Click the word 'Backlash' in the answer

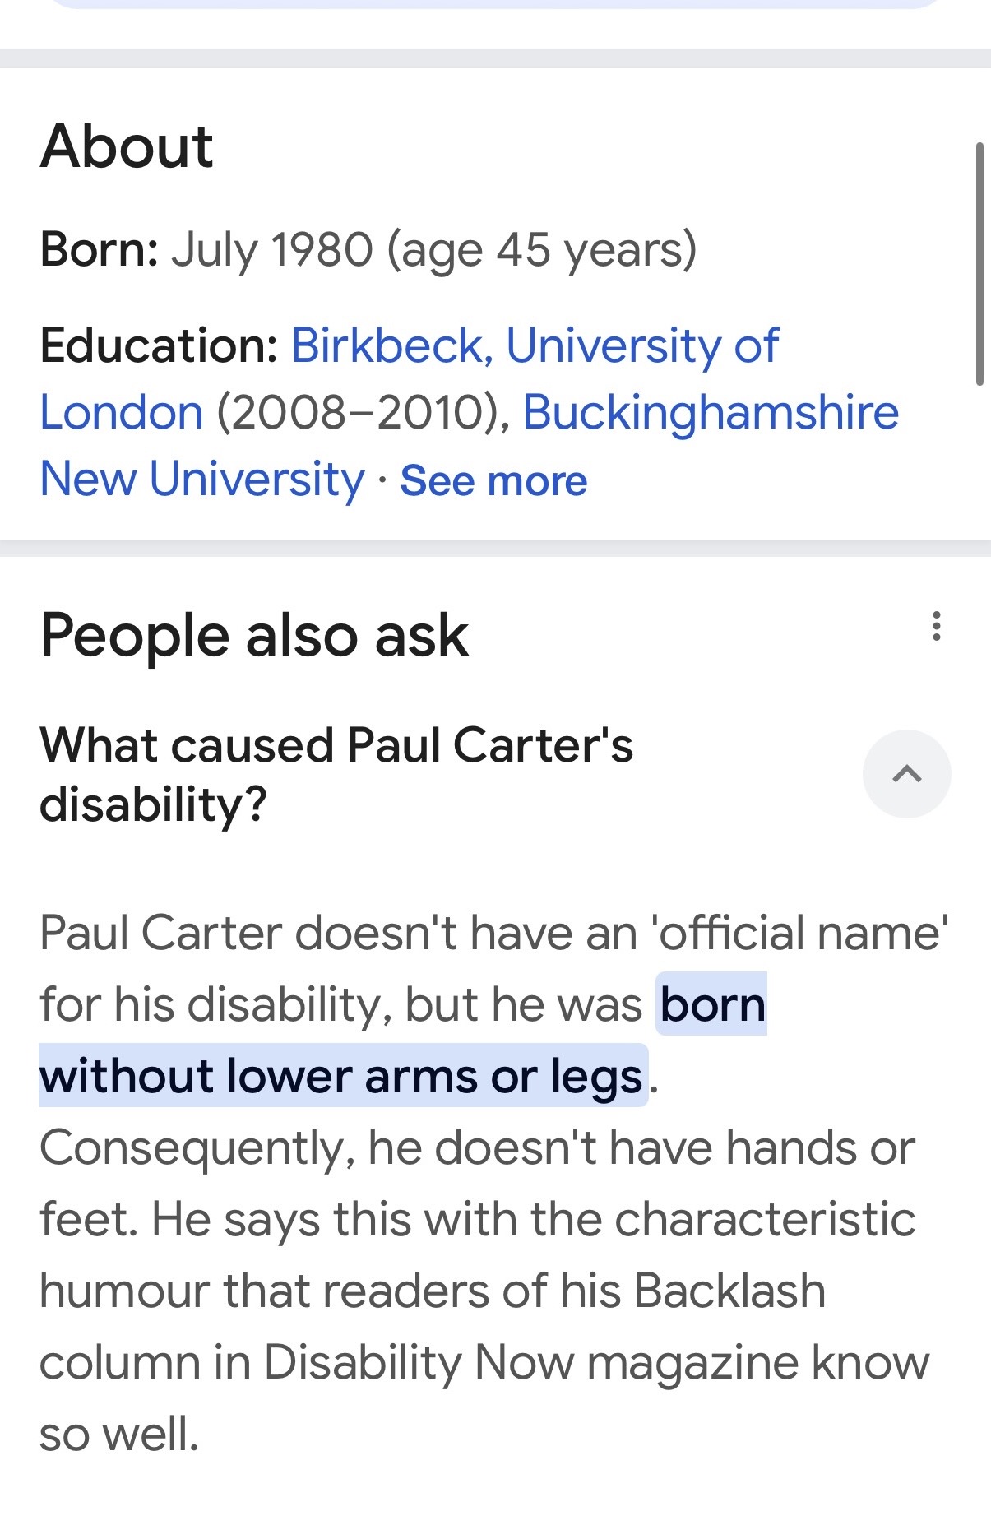(729, 1291)
